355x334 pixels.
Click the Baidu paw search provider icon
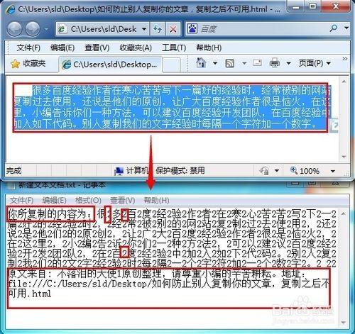click(192, 29)
